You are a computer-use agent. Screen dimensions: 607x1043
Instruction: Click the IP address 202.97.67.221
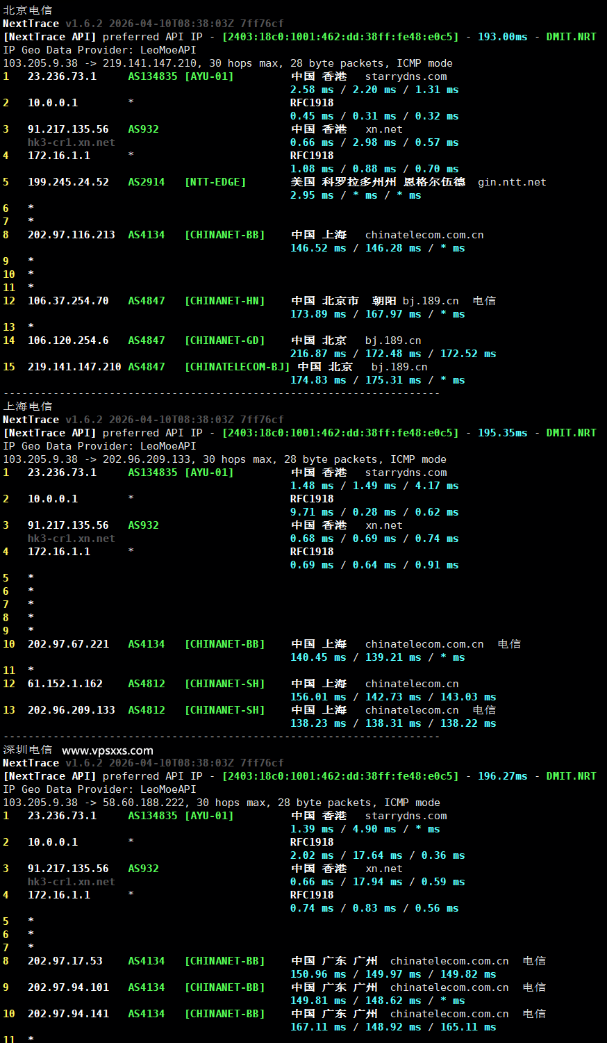(68, 644)
